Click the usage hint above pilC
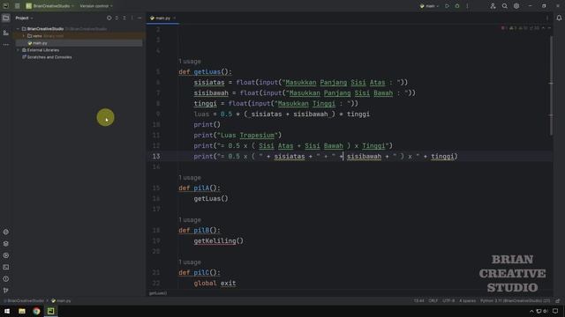The width and height of the screenshot is (565, 317). tap(190, 262)
